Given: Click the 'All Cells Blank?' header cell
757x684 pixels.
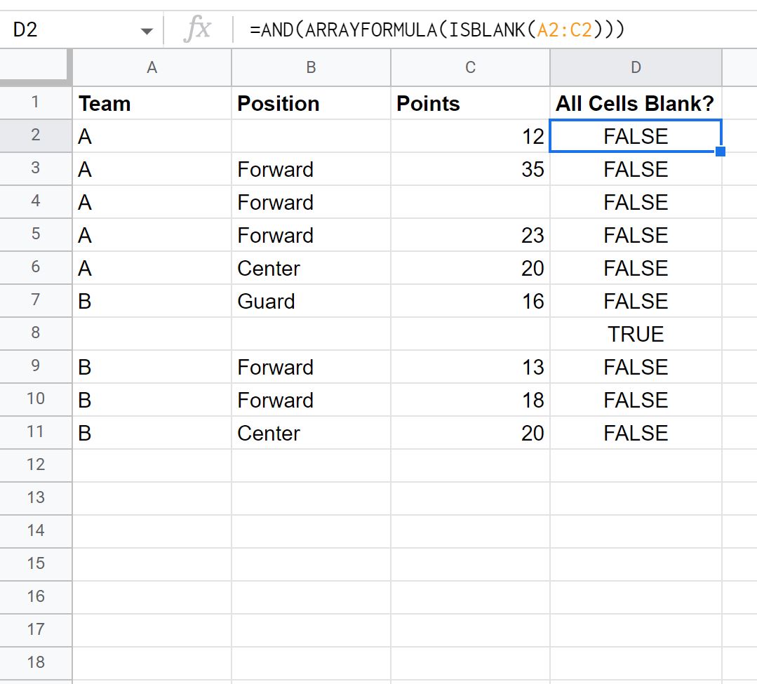Looking at the screenshot, I should [x=636, y=103].
